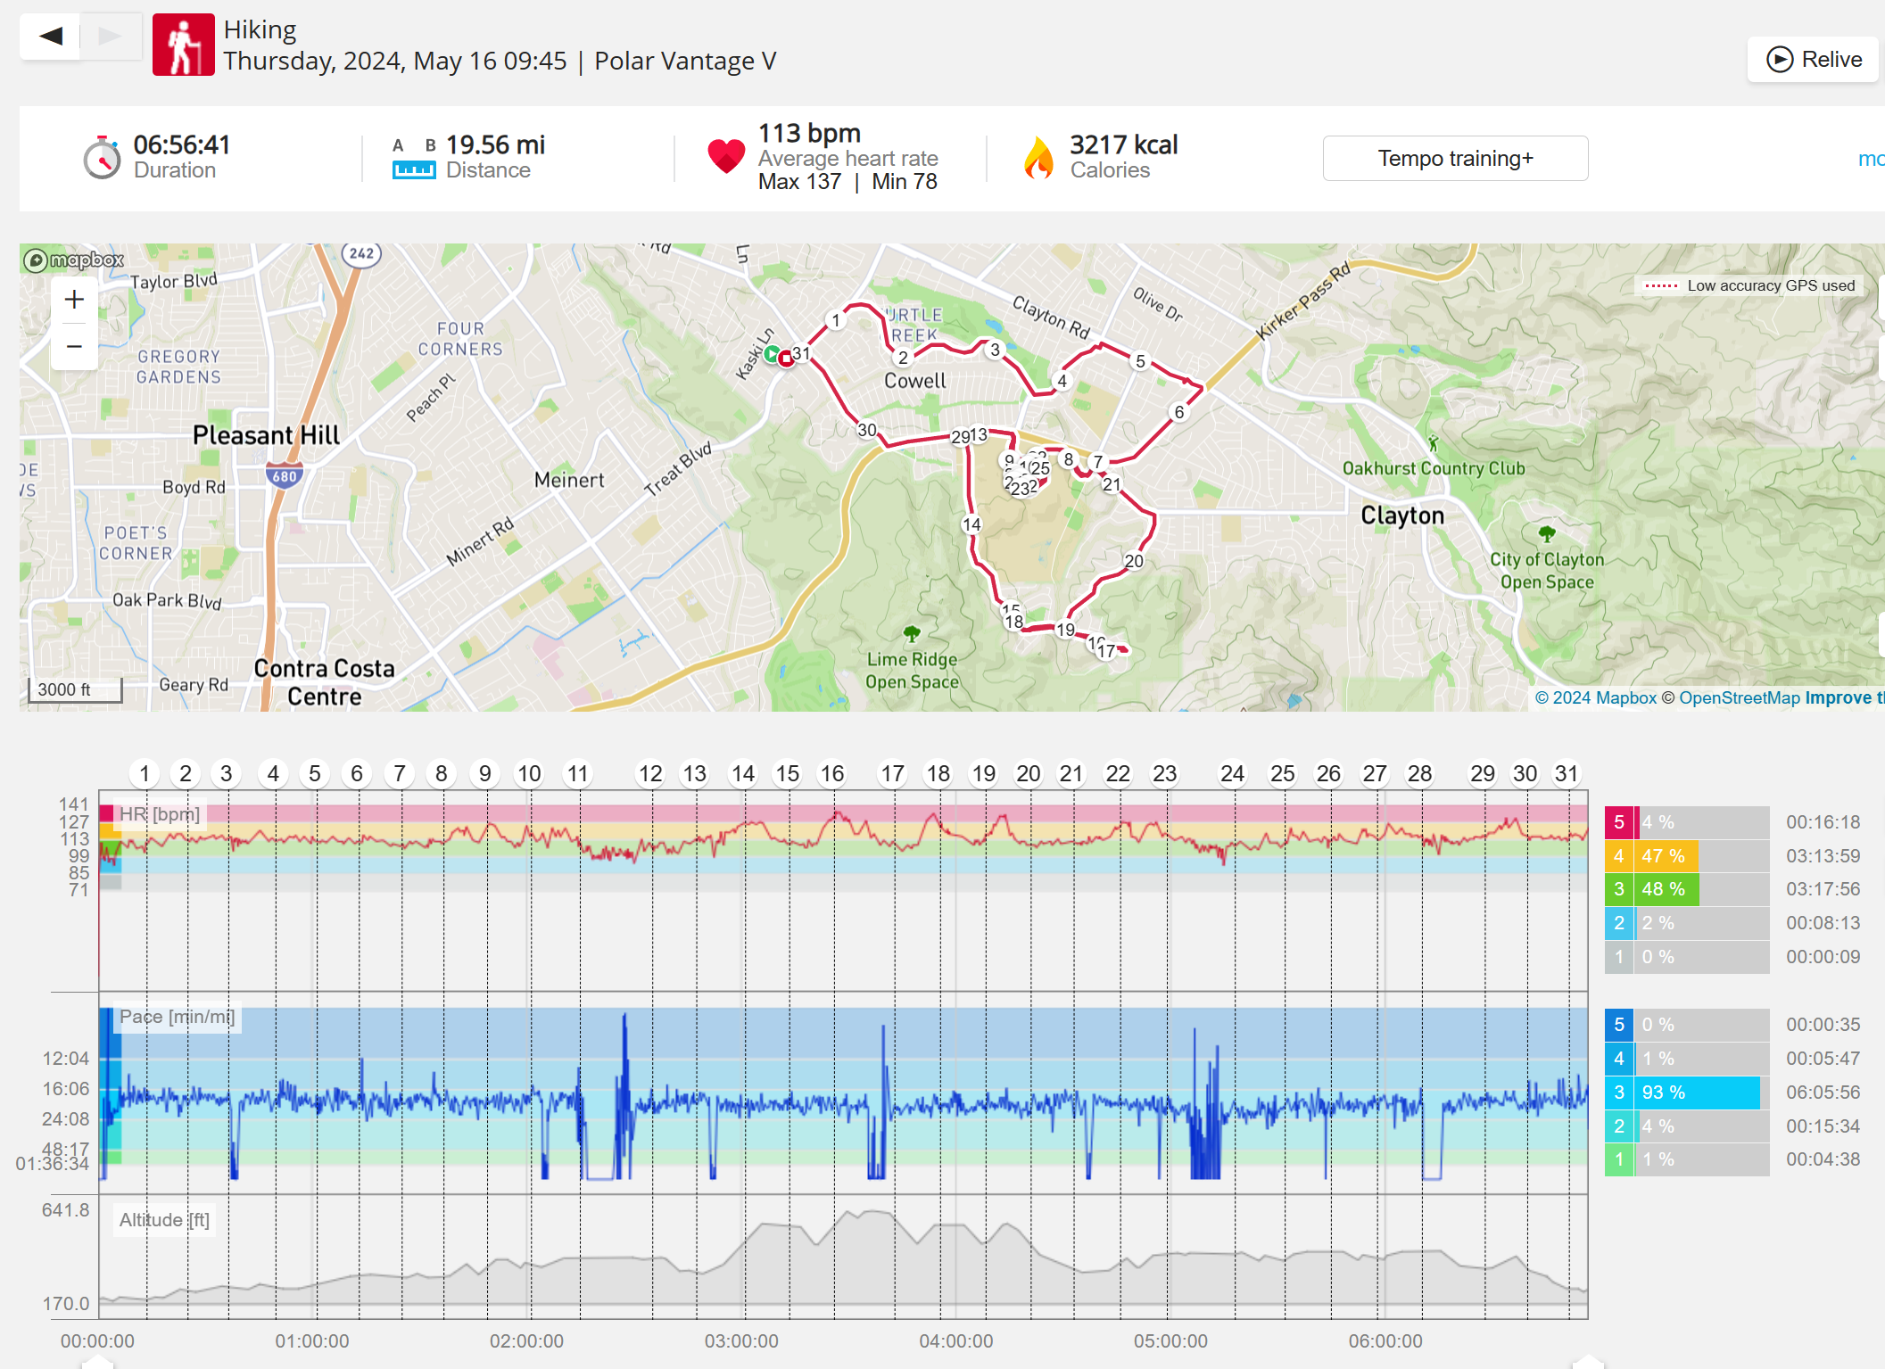Screen dimensions: 1885x1369
Task: Click the next session forward arrow
Action: (x=110, y=37)
